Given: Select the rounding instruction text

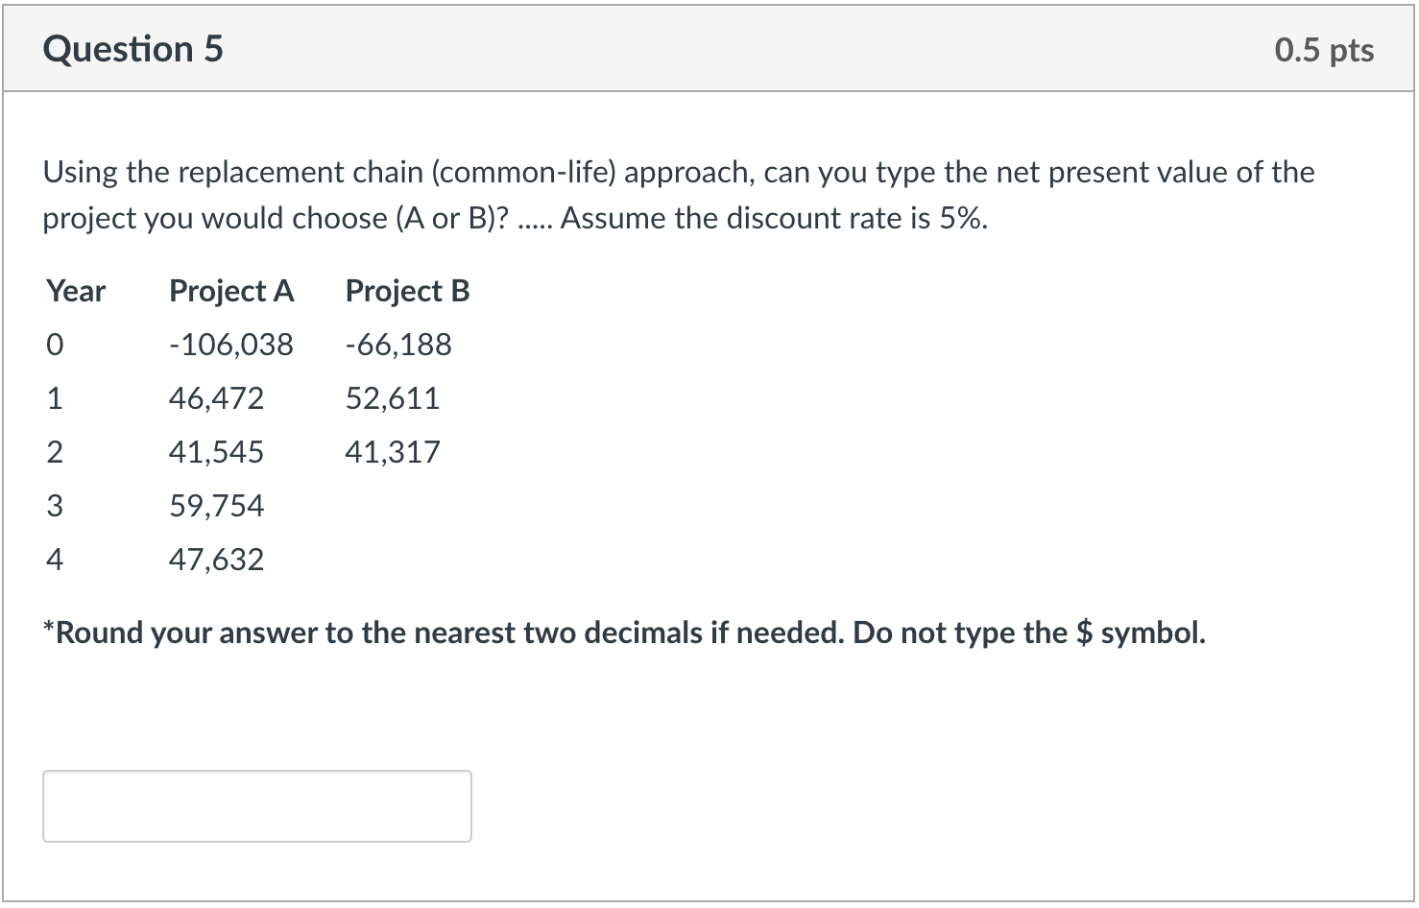Looking at the screenshot, I should tap(624, 632).
